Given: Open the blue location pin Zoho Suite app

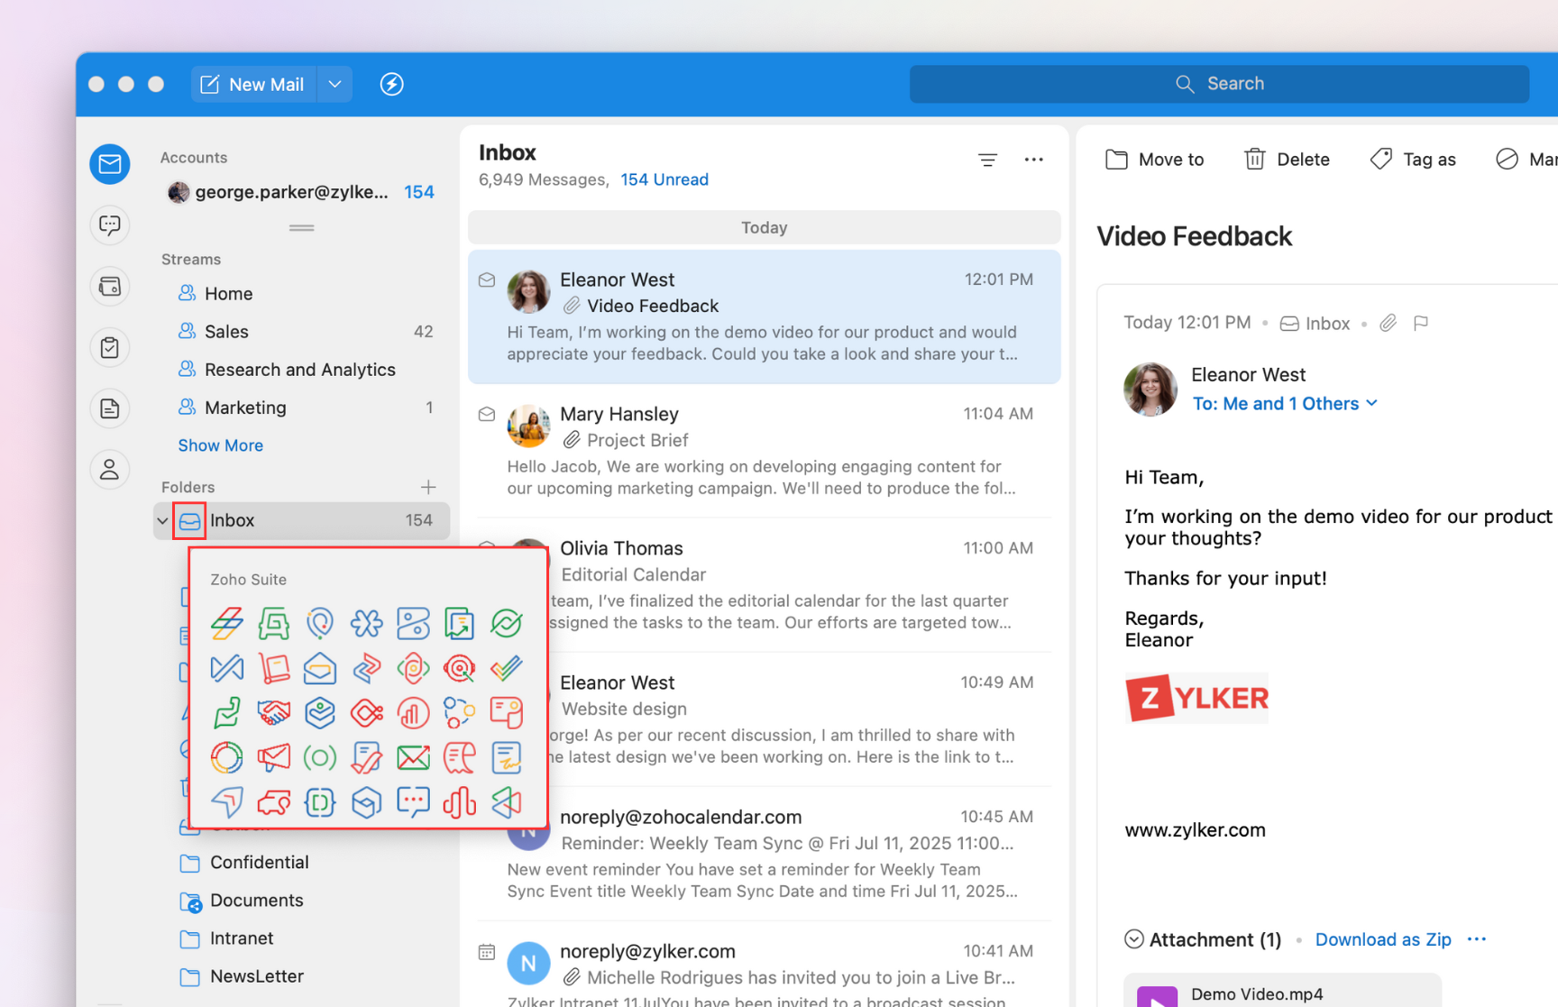Looking at the screenshot, I should point(320,623).
